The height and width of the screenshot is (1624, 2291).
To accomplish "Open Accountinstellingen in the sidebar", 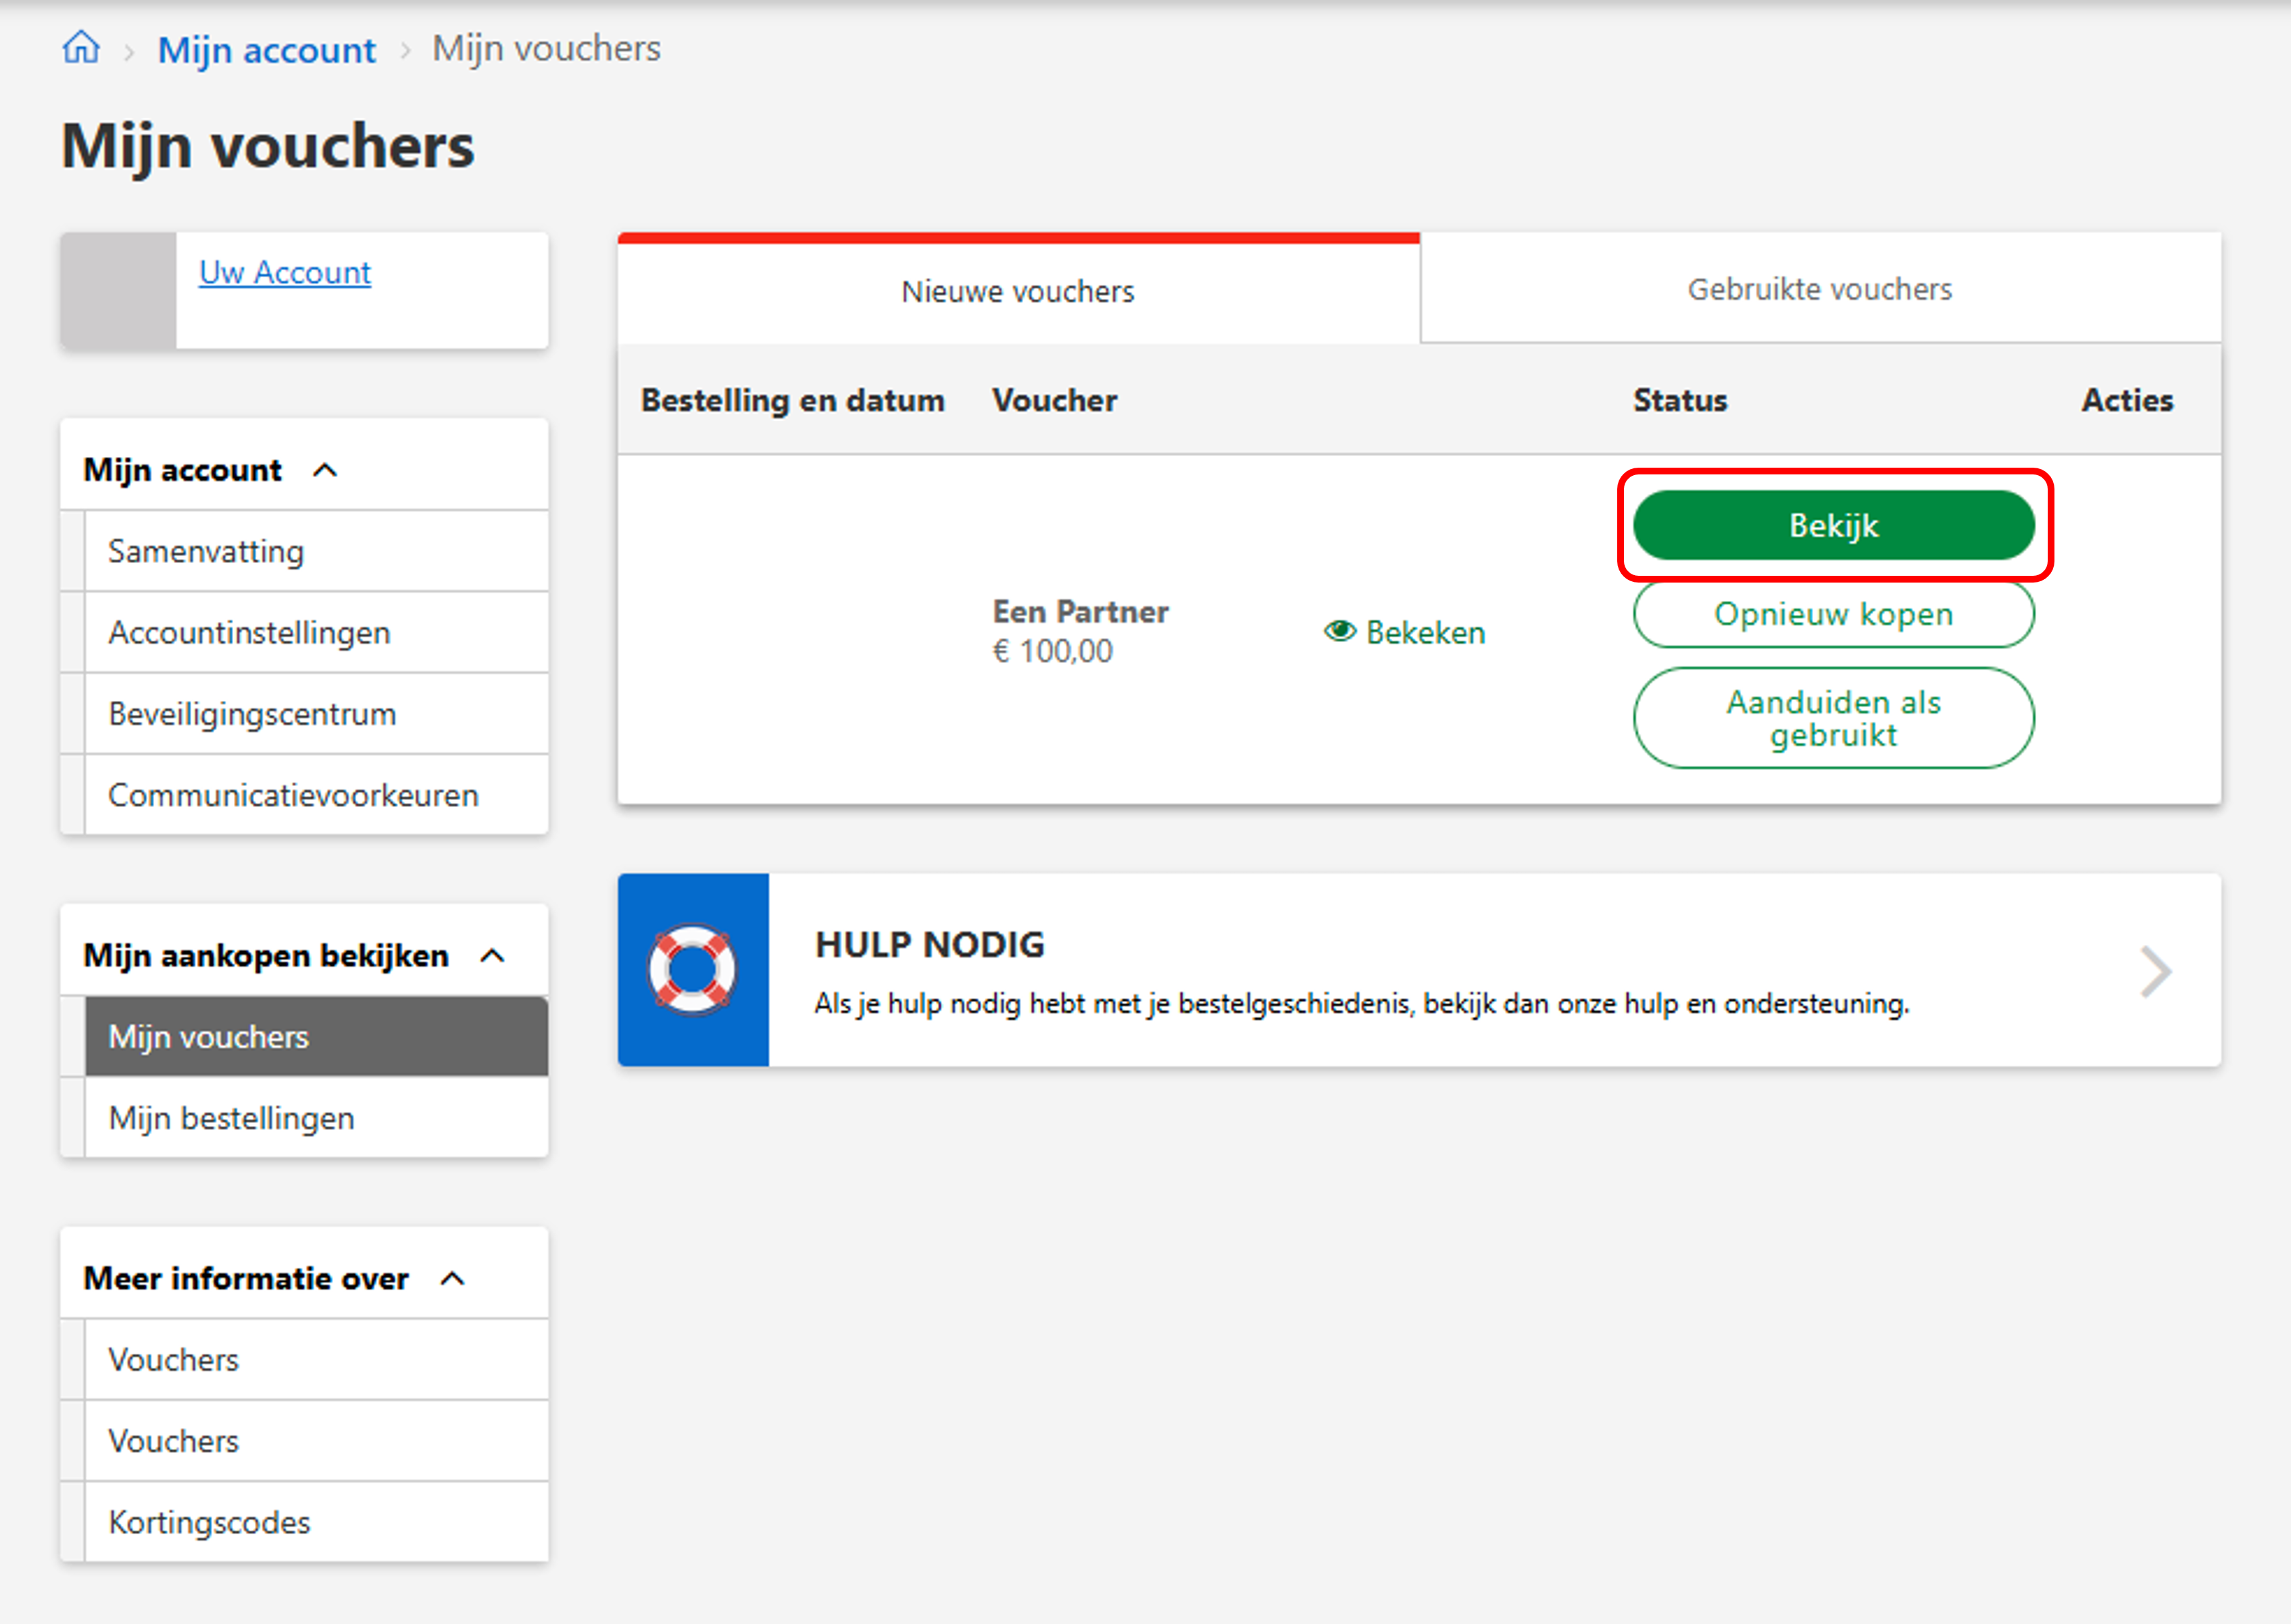I will [x=316, y=632].
